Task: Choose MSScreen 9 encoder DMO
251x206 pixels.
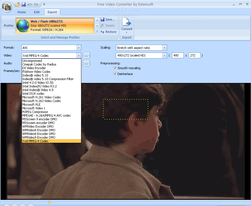Action: [x=51, y=119]
